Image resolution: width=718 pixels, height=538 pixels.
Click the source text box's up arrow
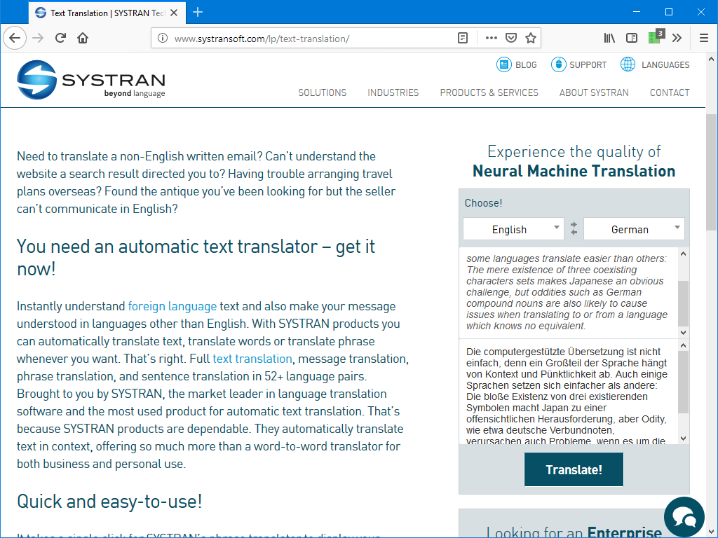[683, 254]
